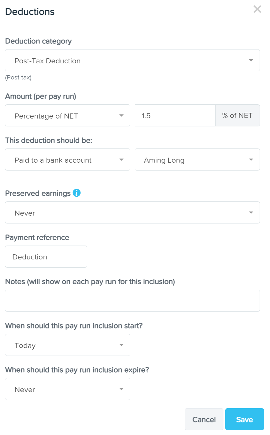Open the Preserved earnings Never dropdown
Viewport: 270px width, 435px height.
[x=132, y=212]
